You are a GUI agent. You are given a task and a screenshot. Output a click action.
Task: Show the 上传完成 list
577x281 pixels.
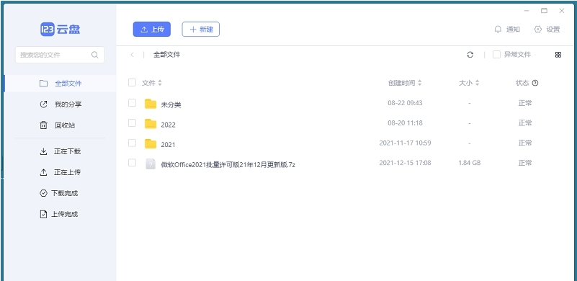click(60, 214)
